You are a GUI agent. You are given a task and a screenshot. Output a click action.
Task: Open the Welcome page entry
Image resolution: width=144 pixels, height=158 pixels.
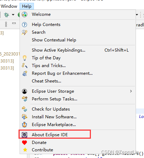[78, 14]
